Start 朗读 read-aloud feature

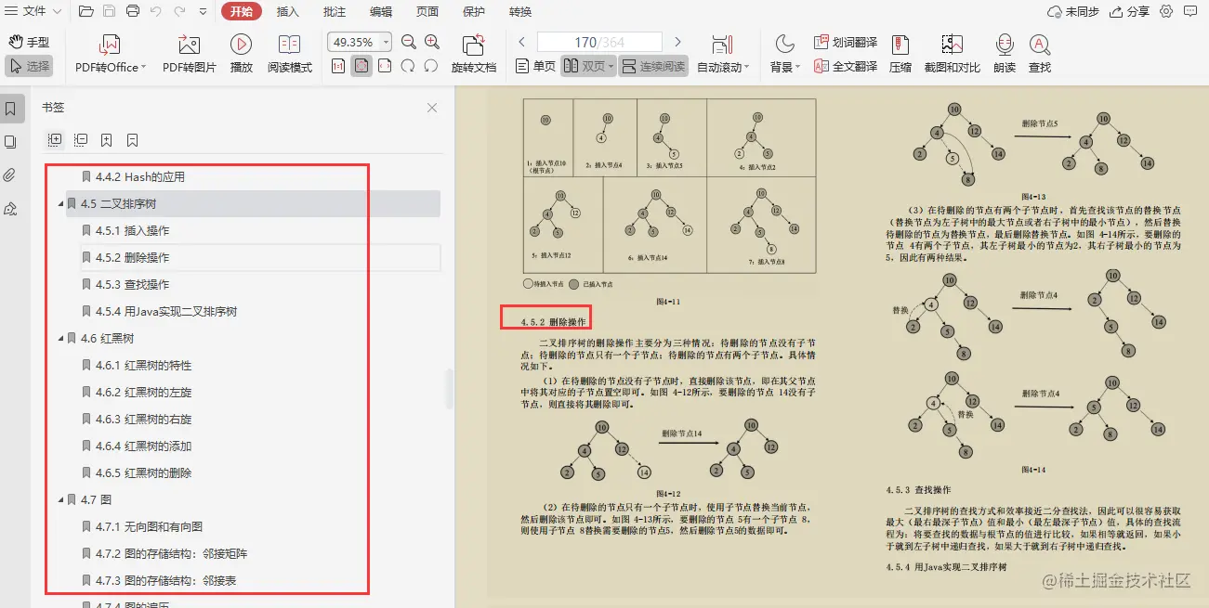click(x=1004, y=53)
